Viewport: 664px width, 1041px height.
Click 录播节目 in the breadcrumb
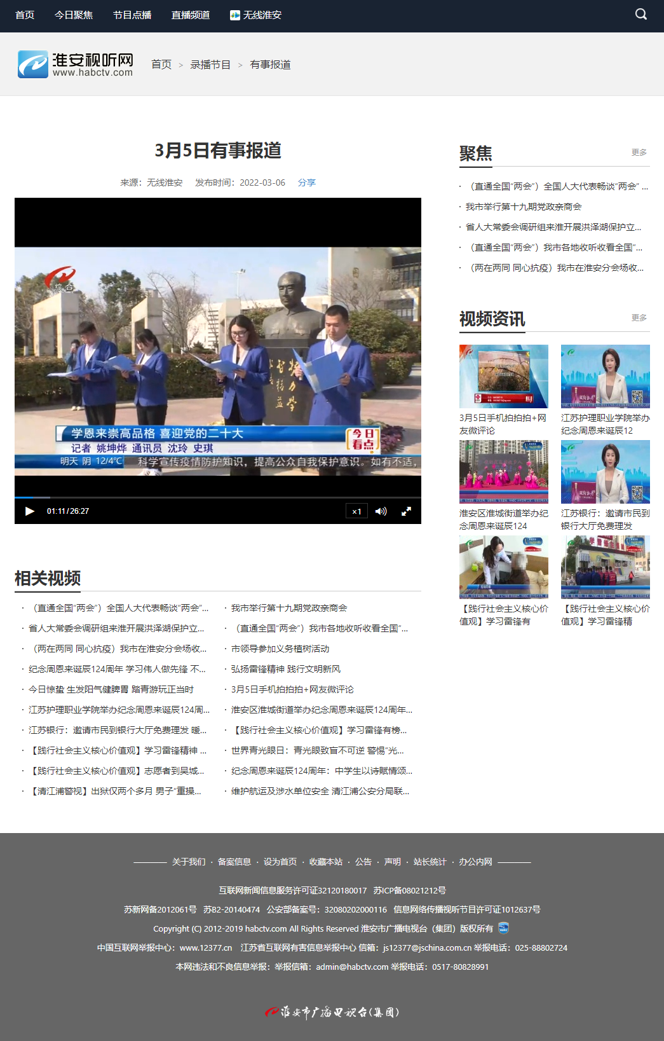click(210, 65)
